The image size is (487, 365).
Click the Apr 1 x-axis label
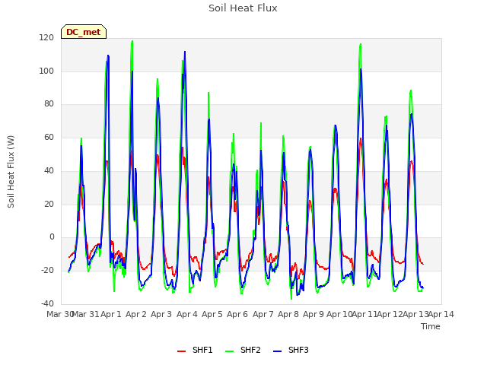coord(111,314)
